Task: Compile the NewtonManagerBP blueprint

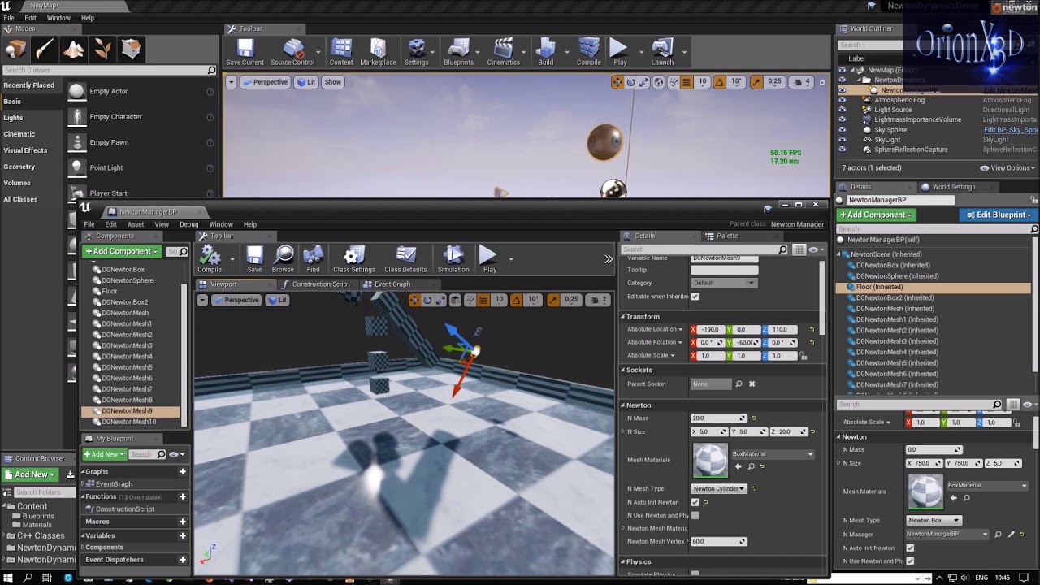Action: pyautogui.click(x=210, y=259)
